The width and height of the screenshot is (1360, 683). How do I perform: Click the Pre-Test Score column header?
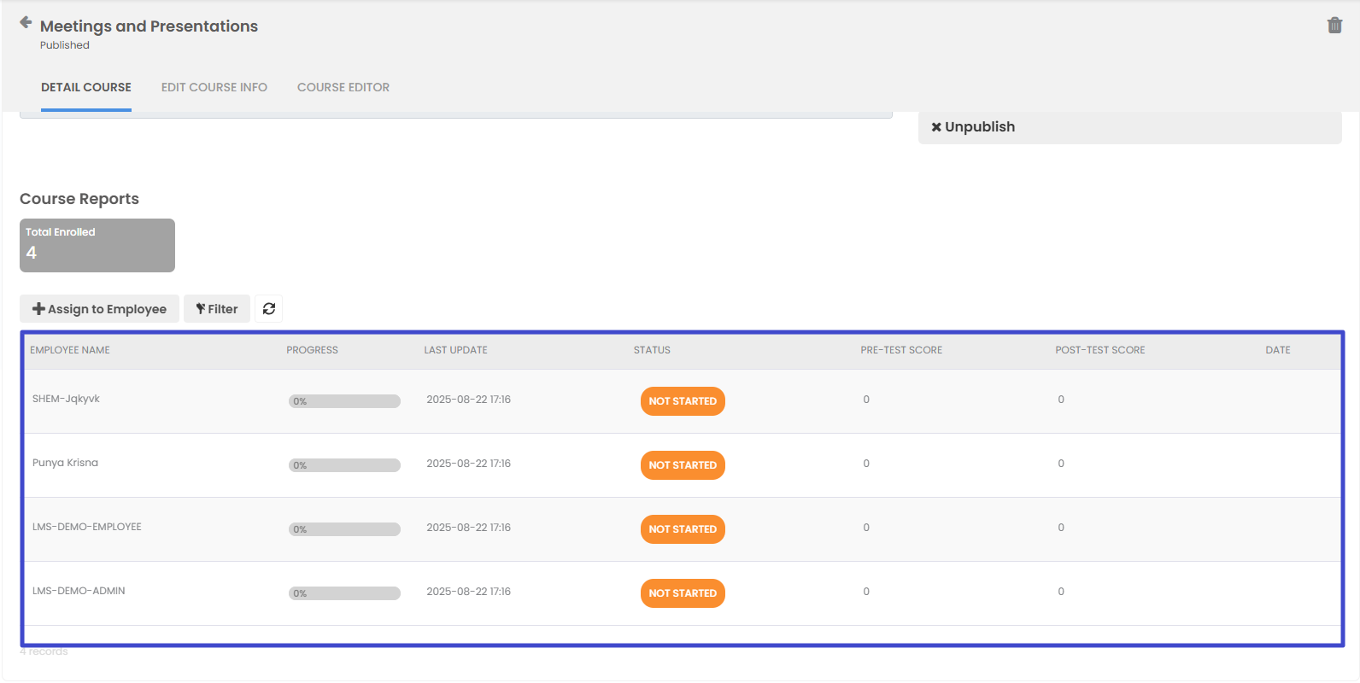click(x=901, y=350)
